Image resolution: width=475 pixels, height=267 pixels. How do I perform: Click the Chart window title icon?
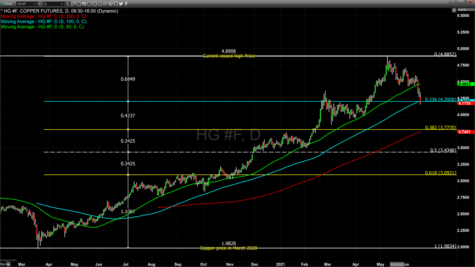(x=2, y=4)
